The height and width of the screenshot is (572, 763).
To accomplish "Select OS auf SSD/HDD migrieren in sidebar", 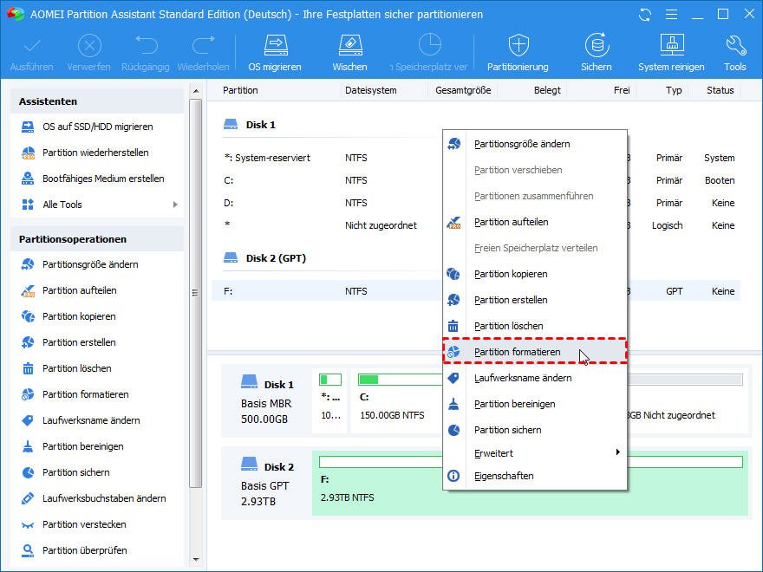I will 97,127.
